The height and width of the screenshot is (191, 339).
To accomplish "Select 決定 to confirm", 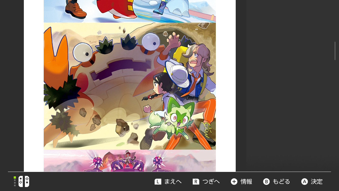I will coord(317,182).
